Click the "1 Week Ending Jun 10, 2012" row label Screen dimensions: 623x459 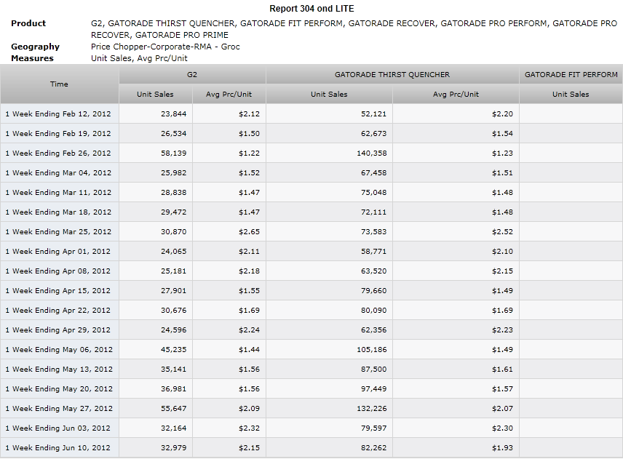pyautogui.click(x=57, y=448)
